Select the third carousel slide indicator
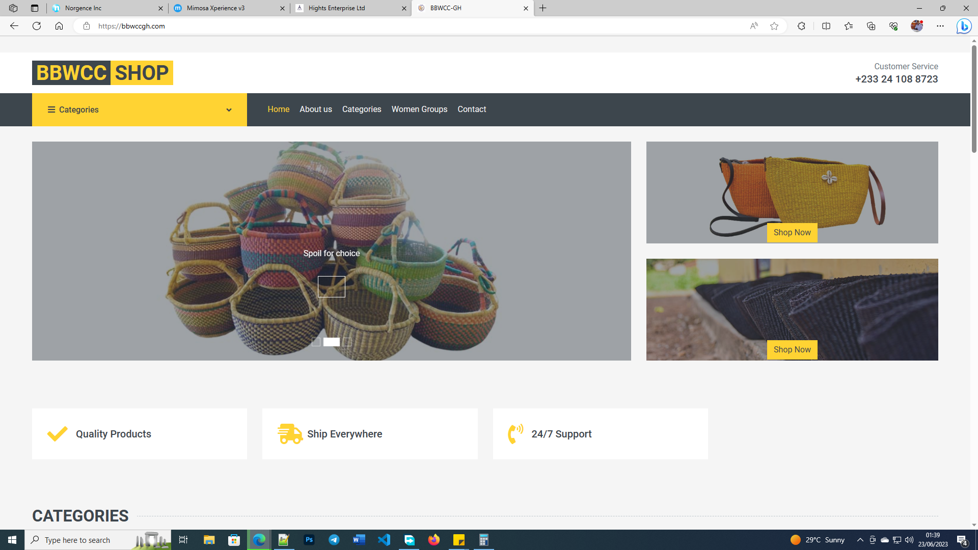The width and height of the screenshot is (978, 550). (347, 342)
